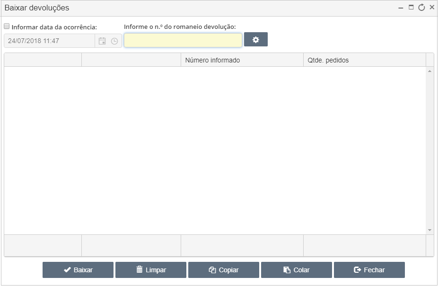The width and height of the screenshot is (438, 286).
Task: Click the Baixar button
Action: (78, 270)
